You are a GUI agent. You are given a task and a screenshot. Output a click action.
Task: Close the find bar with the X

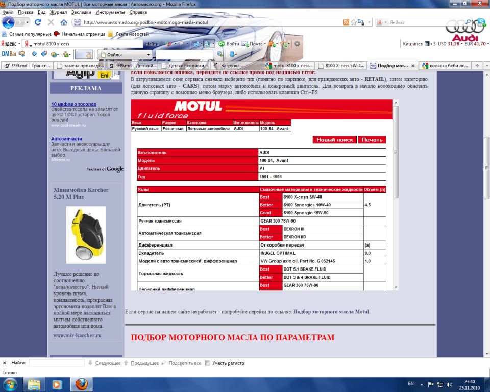click(5, 363)
